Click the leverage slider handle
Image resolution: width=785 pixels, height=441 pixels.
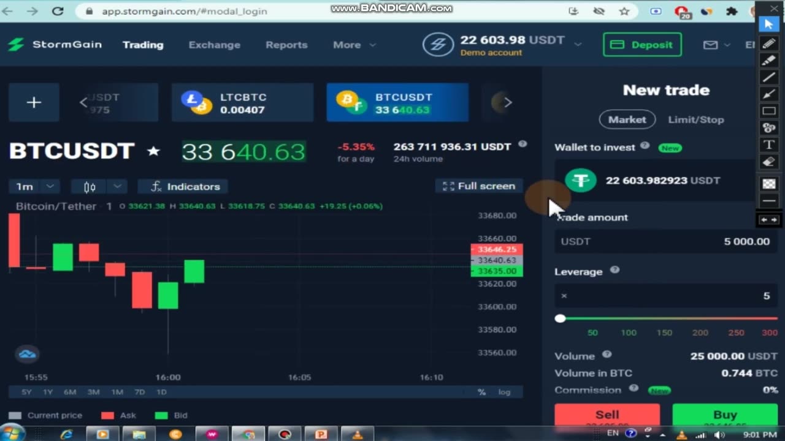pyautogui.click(x=560, y=318)
